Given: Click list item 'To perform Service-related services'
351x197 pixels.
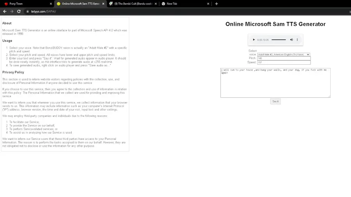Looking at the screenshot, I should pos(34,129).
